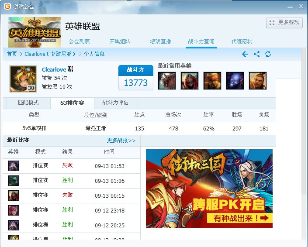
Task: Select the third recent hero portrait
Action: pyautogui.click(x=212, y=81)
